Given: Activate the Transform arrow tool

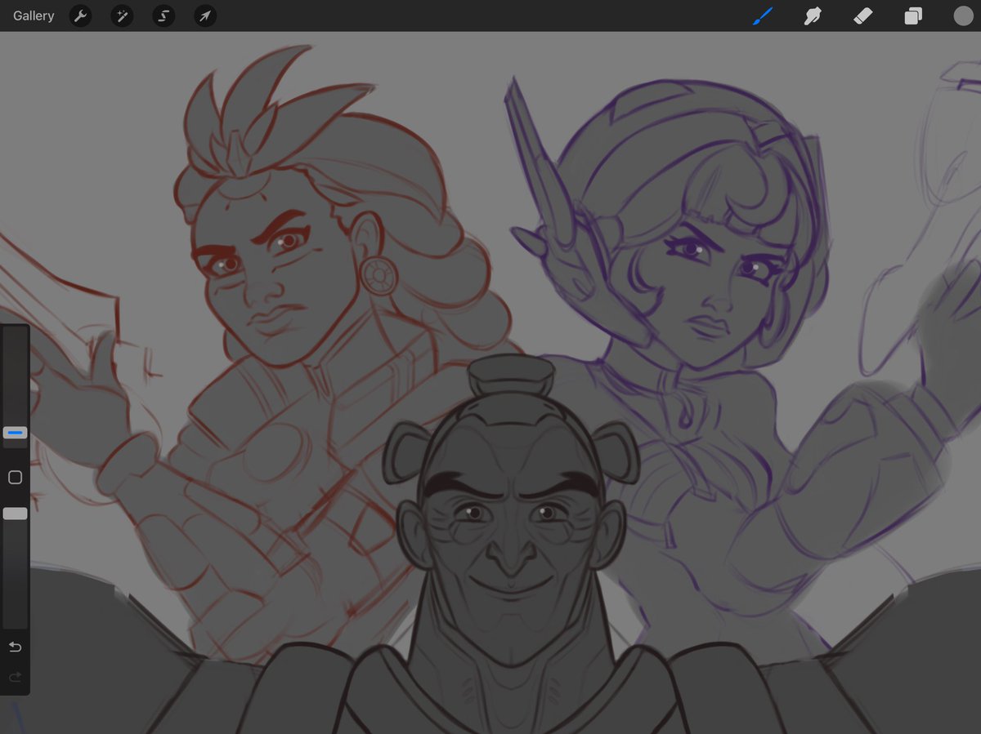Looking at the screenshot, I should (x=205, y=16).
